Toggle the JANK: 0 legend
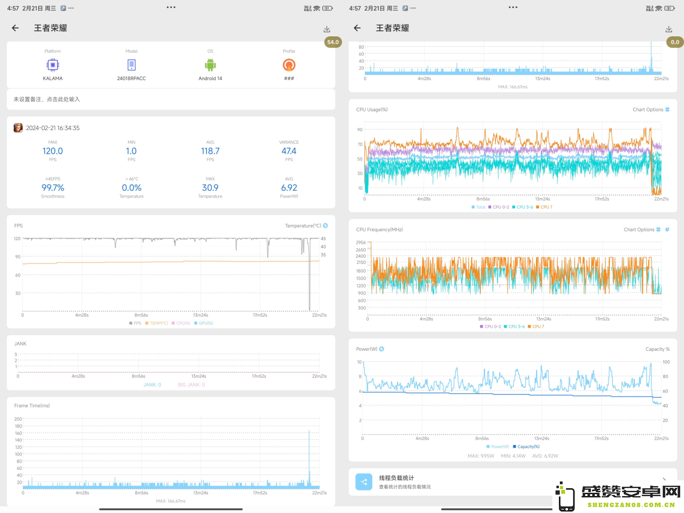 [152, 385]
